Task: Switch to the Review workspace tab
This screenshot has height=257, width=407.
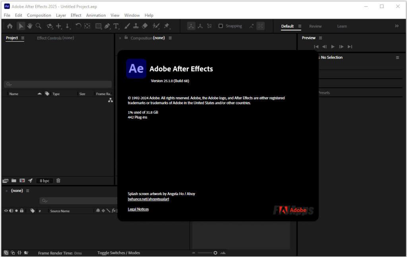Action: tap(315, 27)
